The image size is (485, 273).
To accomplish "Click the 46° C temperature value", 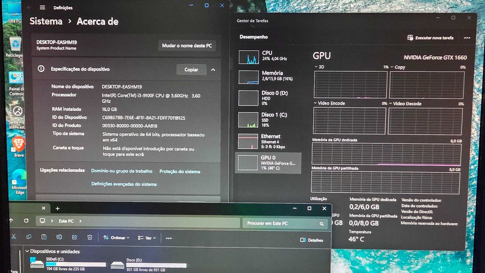I will pos(356,239).
